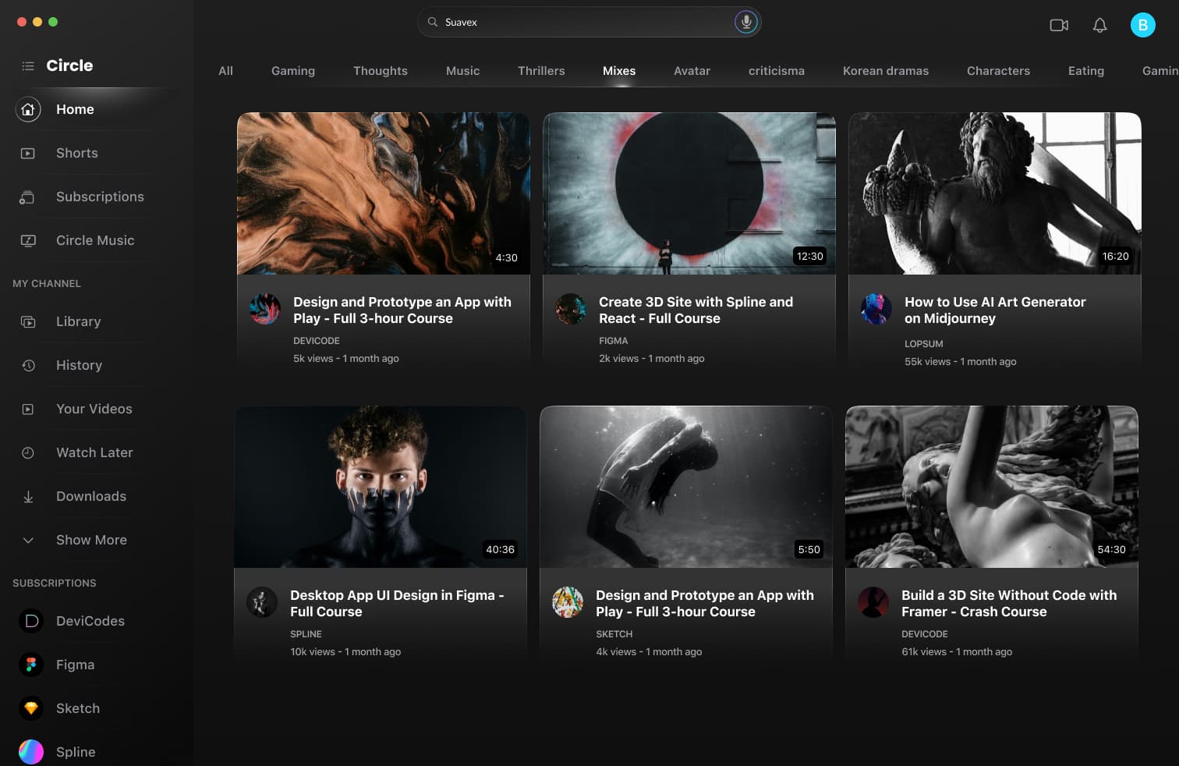Open Circle Music section

(95, 240)
